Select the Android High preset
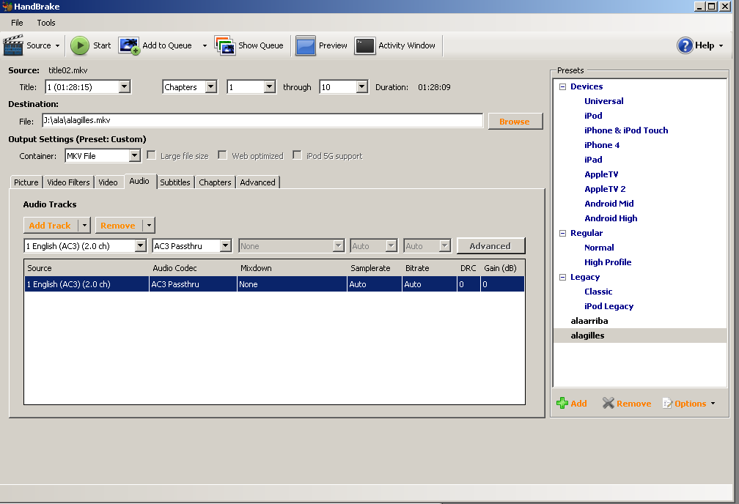 point(611,218)
